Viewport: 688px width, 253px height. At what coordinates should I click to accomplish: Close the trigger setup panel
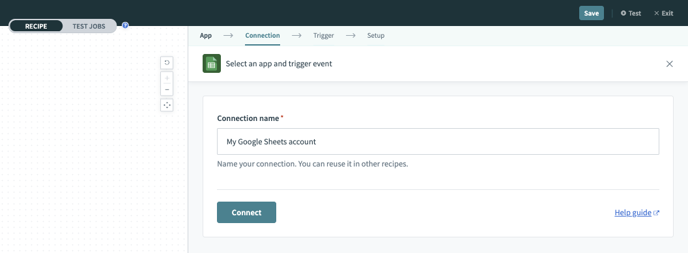(670, 64)
